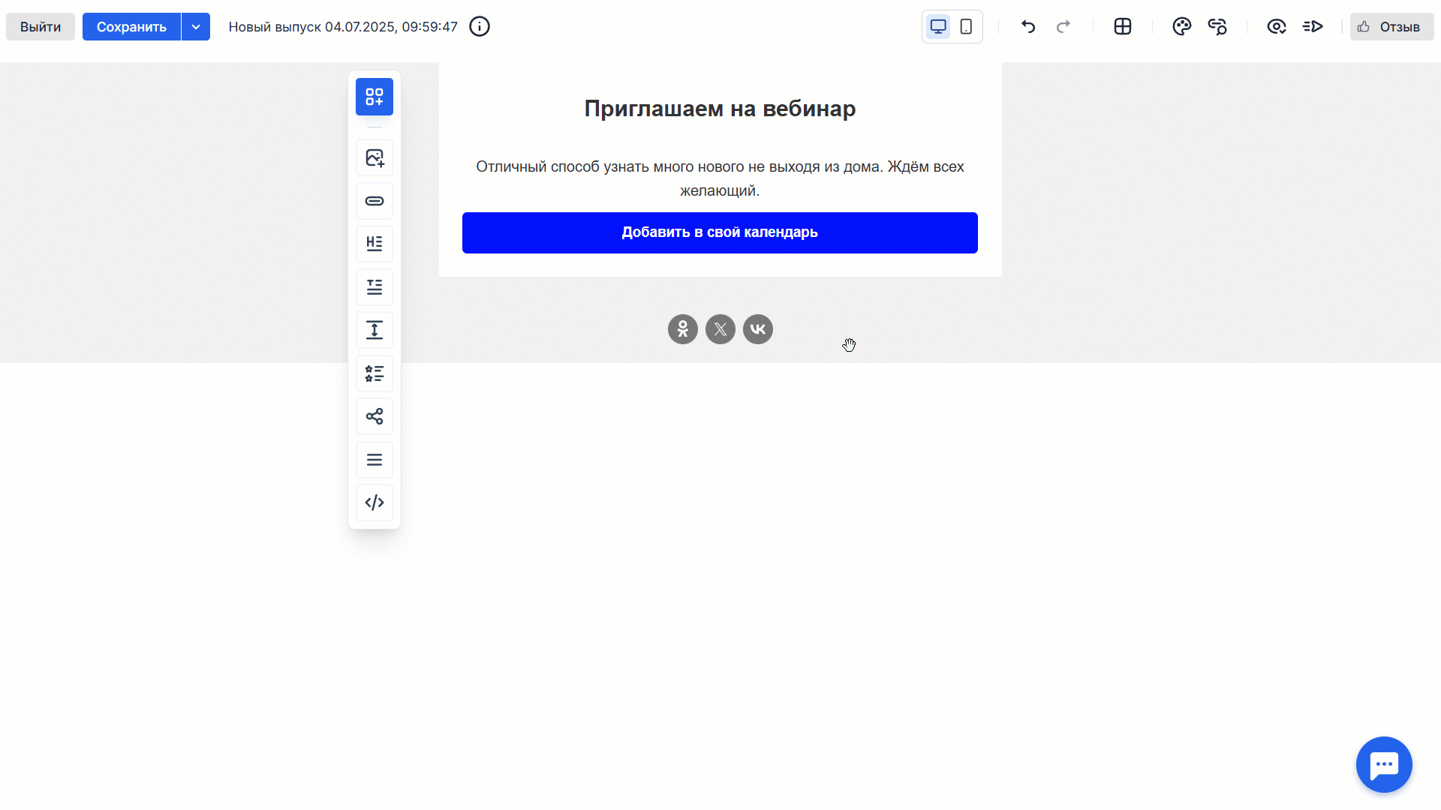Undo the last change

(x=1027, y=26)
